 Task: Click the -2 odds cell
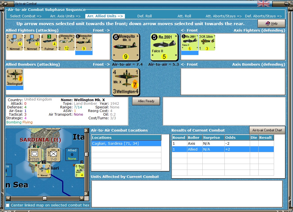pyautogui.click(x=237, y=144)
